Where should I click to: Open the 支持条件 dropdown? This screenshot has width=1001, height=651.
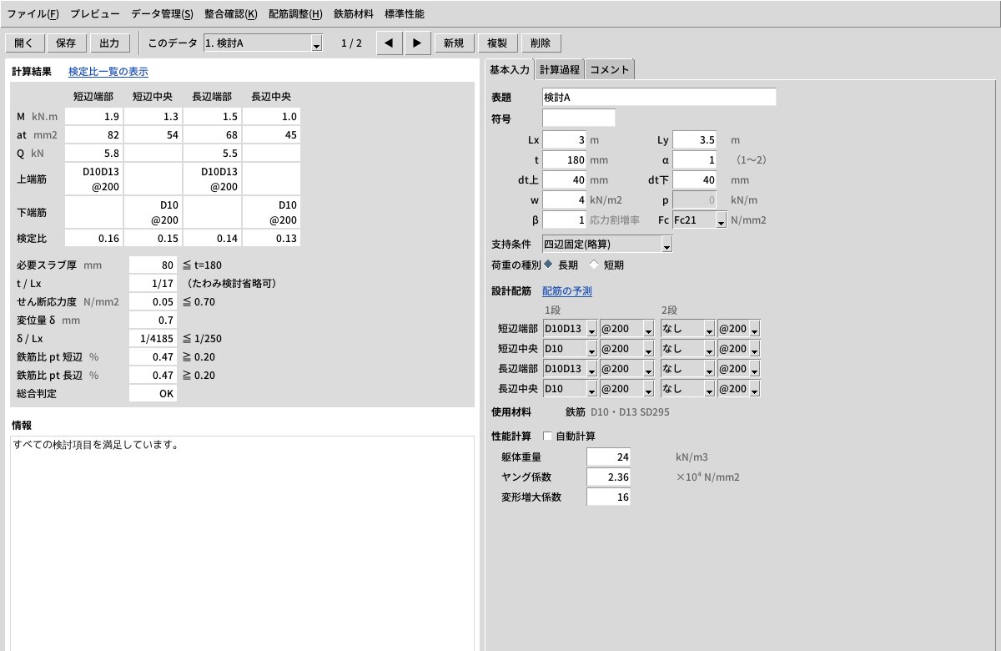coord(606,244)
